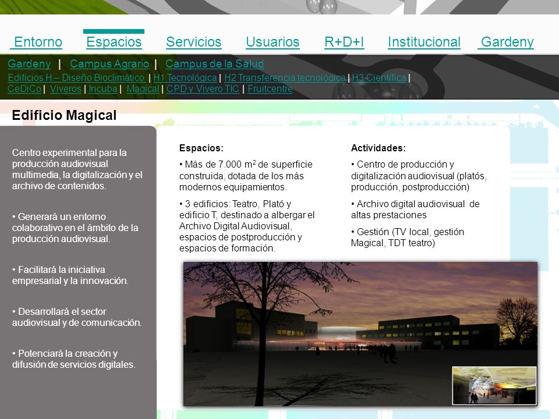Select the 'Más de 7.000 m²' bullet

tap(246, 176)
